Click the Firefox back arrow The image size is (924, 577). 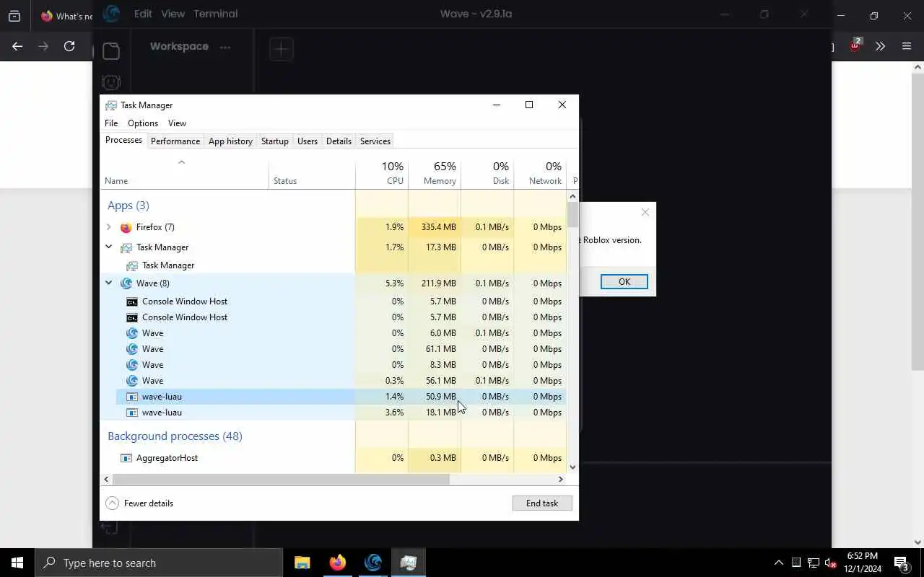click(17, 46)
